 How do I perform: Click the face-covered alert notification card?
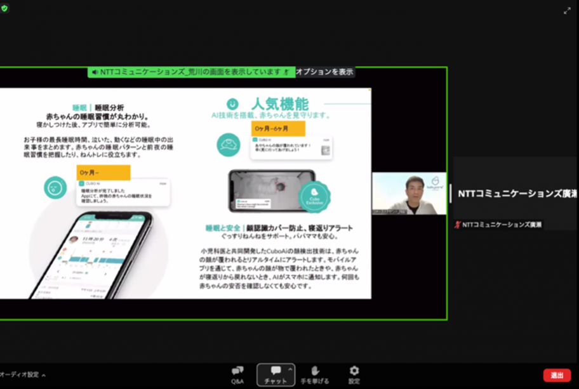291,147
